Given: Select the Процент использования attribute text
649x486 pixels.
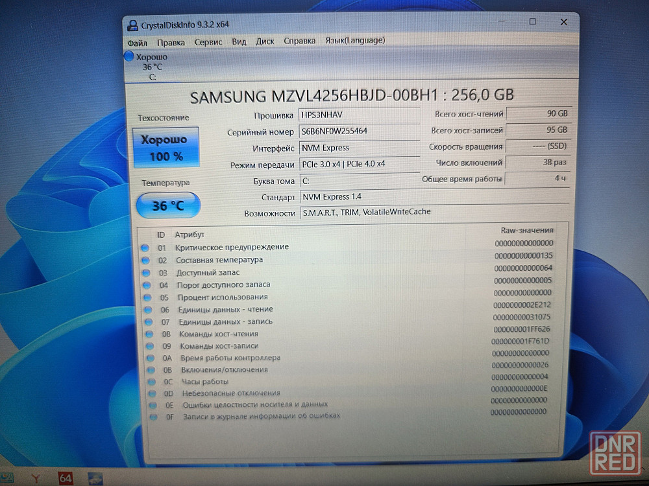Looking at the screenshot, I should coord(223,297).
